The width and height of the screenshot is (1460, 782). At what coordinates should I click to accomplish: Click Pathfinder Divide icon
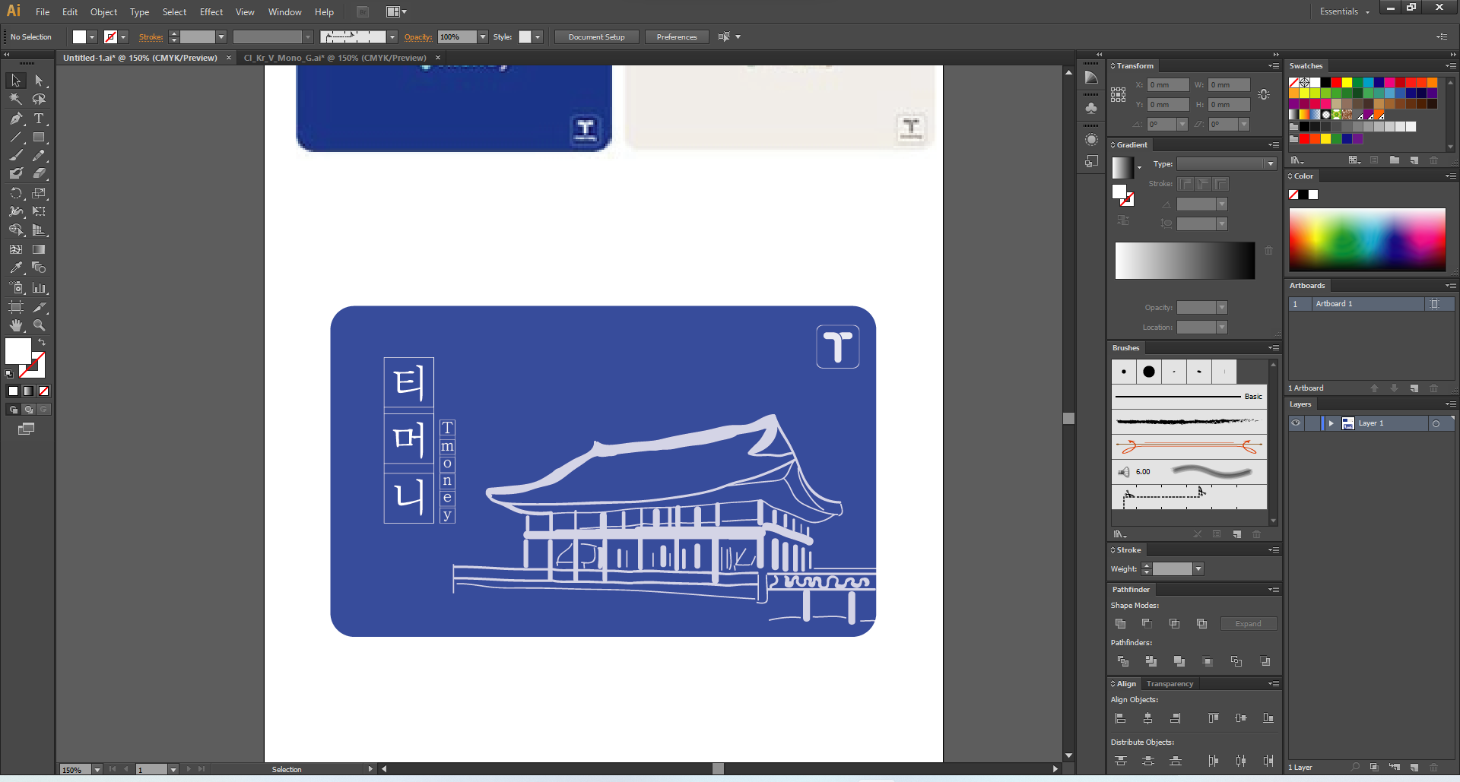(x=1123, y=662)
